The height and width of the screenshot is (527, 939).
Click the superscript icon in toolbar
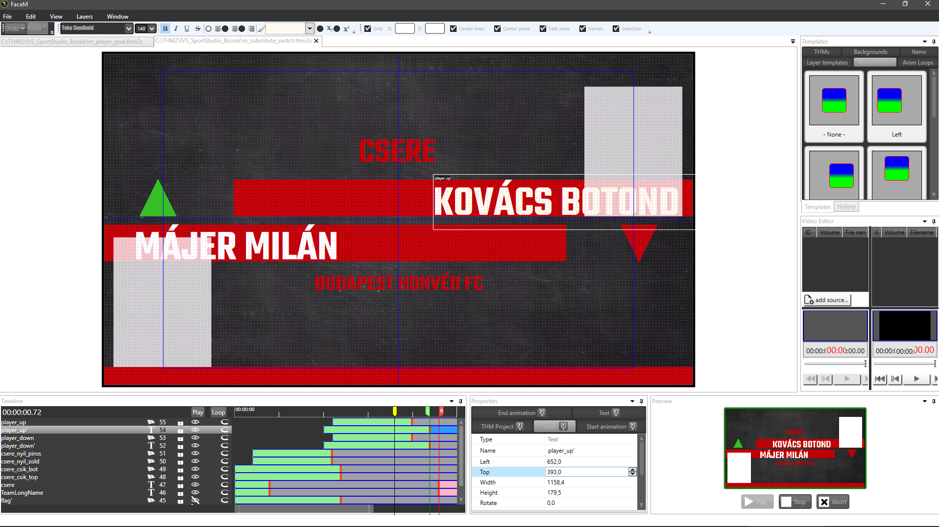(x=346, y=29)
